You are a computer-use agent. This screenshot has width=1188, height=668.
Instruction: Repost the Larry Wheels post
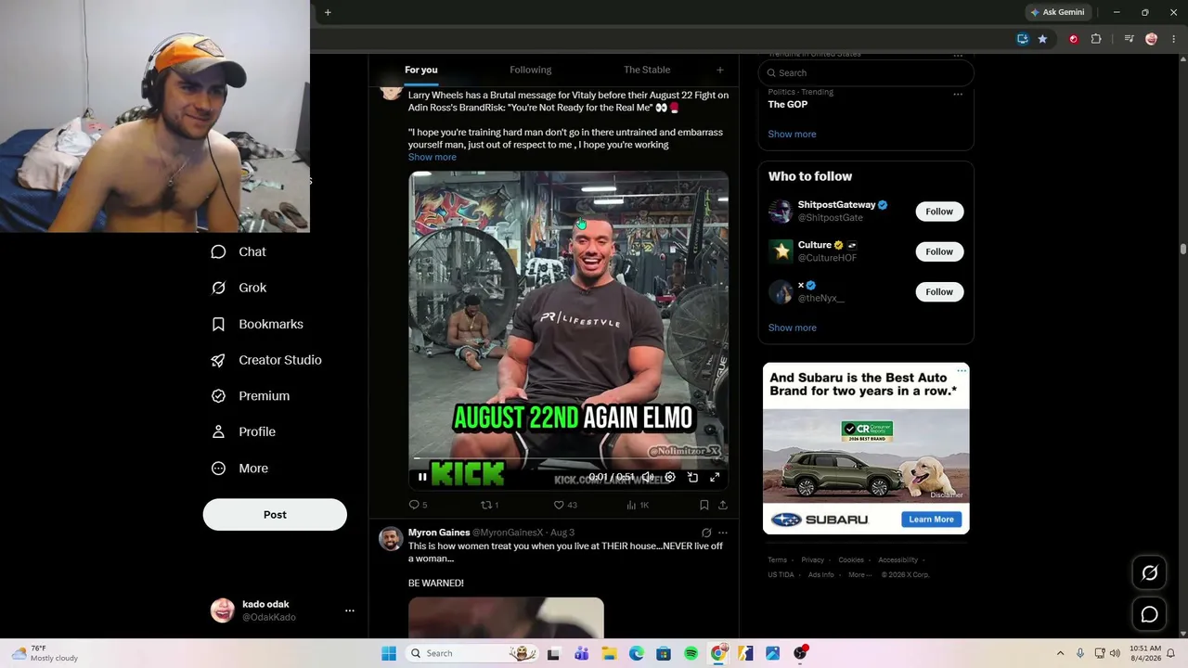489,505
